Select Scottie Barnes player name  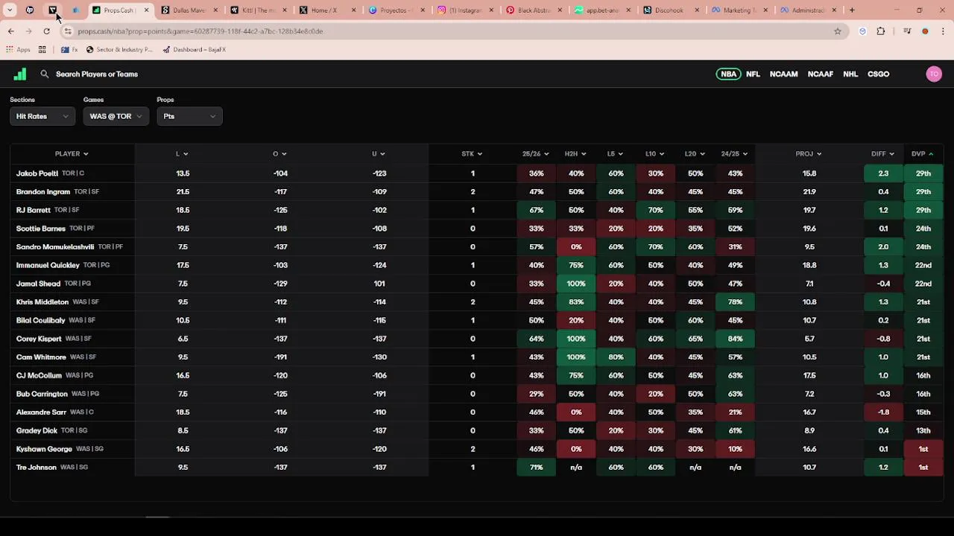(41, 229)
